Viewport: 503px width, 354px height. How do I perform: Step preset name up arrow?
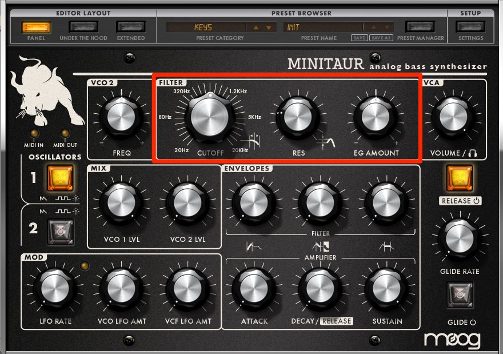point(374,27)
